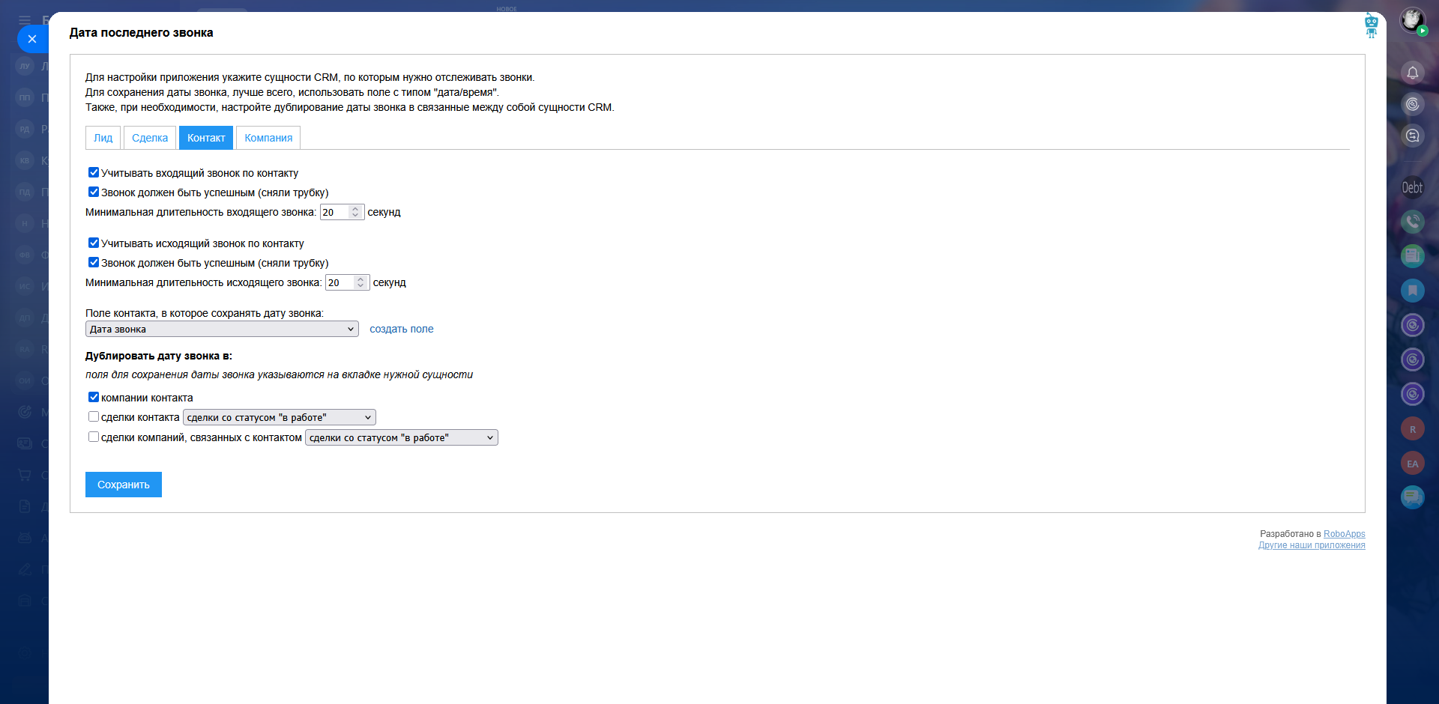Switch to the "Сделка" tab
Screen dimensions: 1439x704
tap(150, 138)
